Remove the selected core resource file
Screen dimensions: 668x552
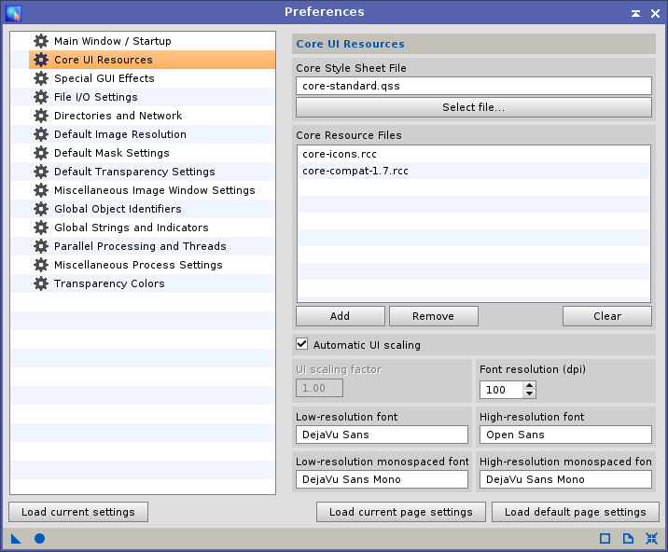tap(433, 316)
